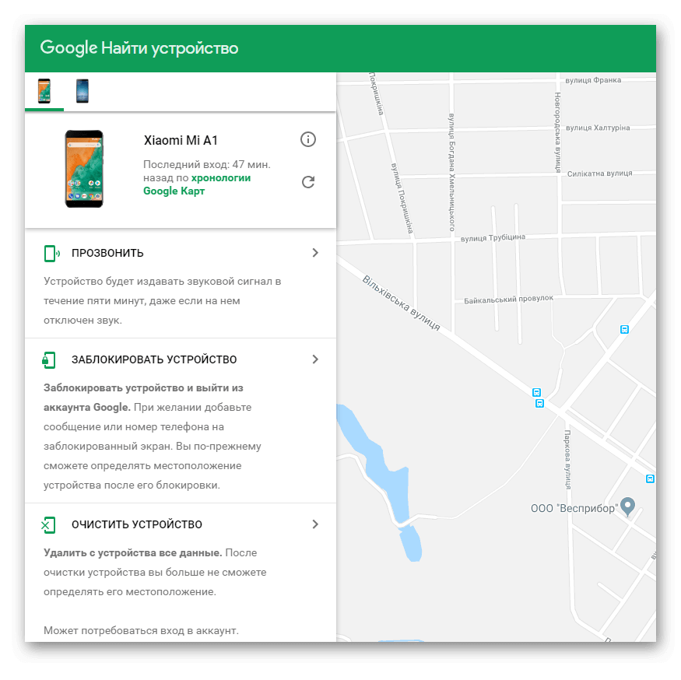Click the Xiaomi Mi A1 phone image
Viewport: 681px width, 680px height.
click(84, 169)
